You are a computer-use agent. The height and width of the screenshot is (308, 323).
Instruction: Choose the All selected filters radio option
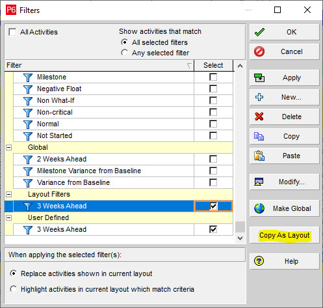tap(124, 42)
